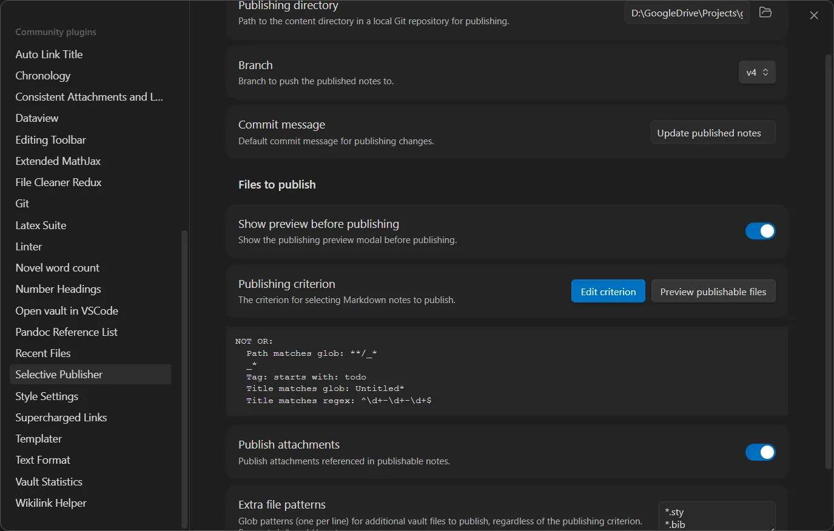Click the Extra file patterns text area
The height and width of the screenshot is (531, 834).
pyautogui.click(x=717, y=516)
